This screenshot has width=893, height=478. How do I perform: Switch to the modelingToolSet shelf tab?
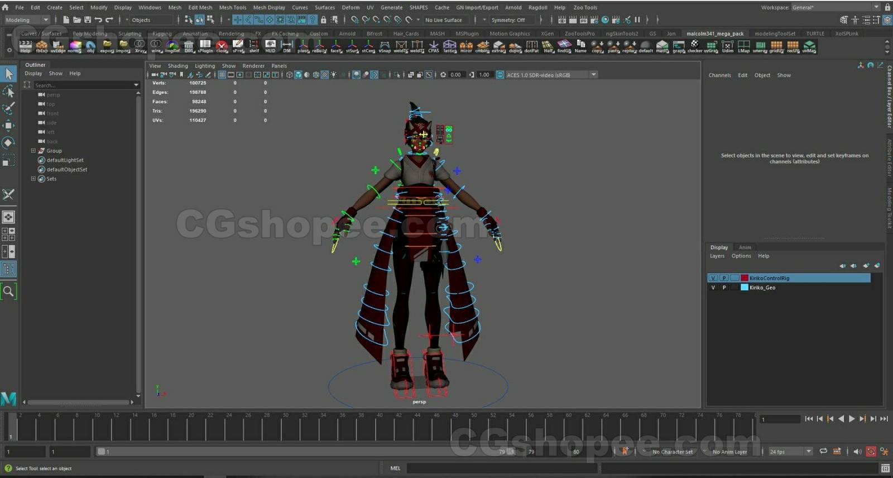pos(775,34)
